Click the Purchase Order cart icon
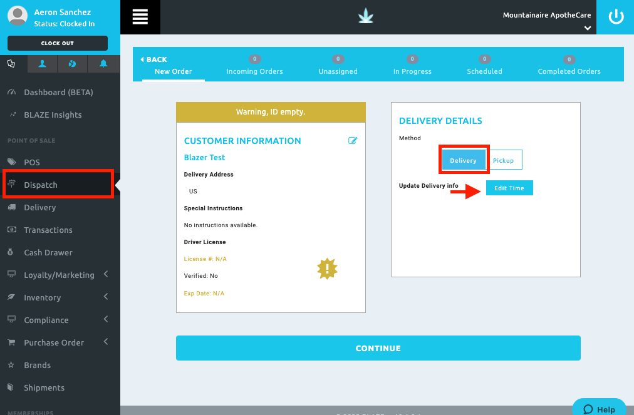 (11, 342)
